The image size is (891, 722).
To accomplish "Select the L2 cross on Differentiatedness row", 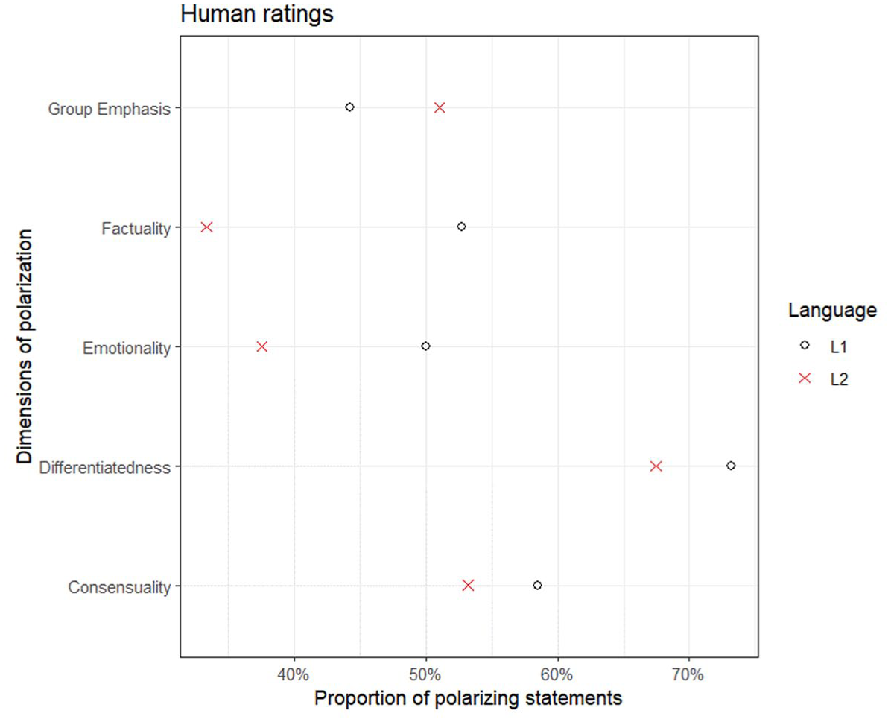I will [656, 466].
